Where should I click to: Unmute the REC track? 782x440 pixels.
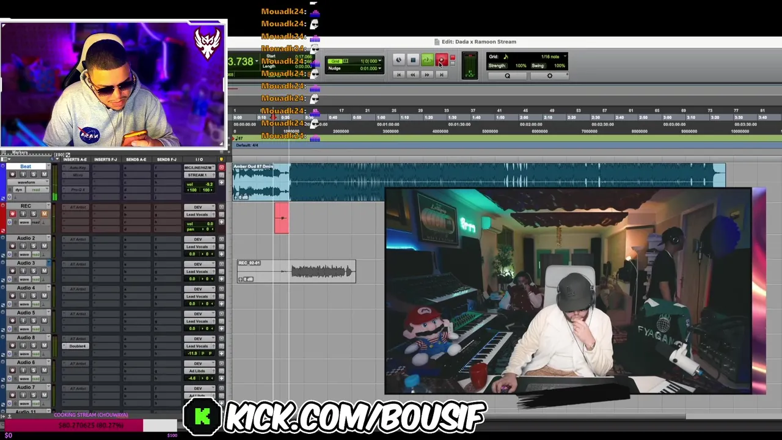pos(44,214)
